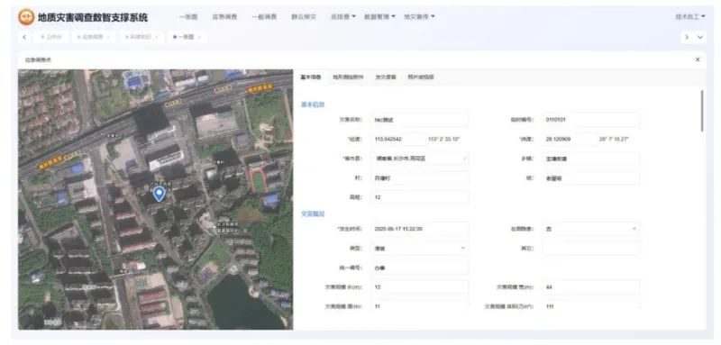Open the 群众报灾 menu item
Image resolution: width=721 pixels, height=345 pixels.
click(x=304, y=17)
